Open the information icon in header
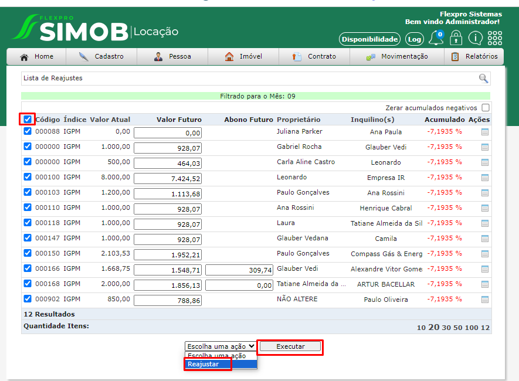 [475, 38]
